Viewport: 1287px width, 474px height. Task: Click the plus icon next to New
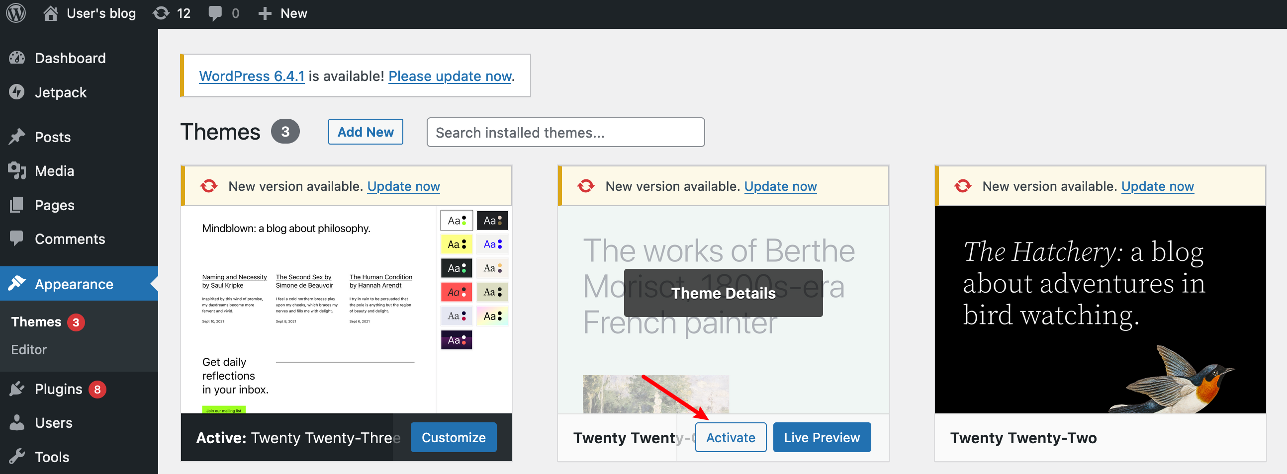tap(265, 13)
